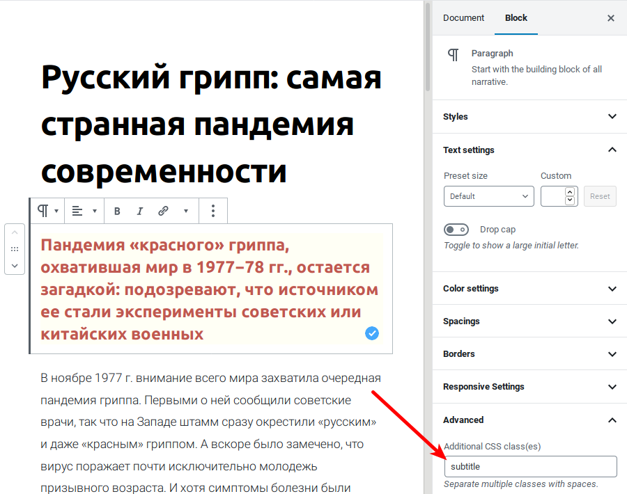This screenshot has width=627, height=494.
Task: Increase the custom font size
Action: tap(570, 192)
